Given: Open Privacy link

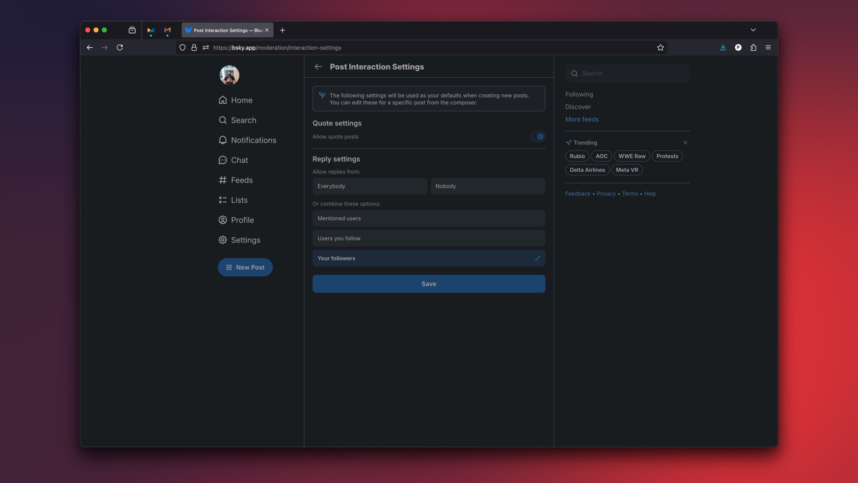Looking at the screenshot, I should (x=606, y=194).
